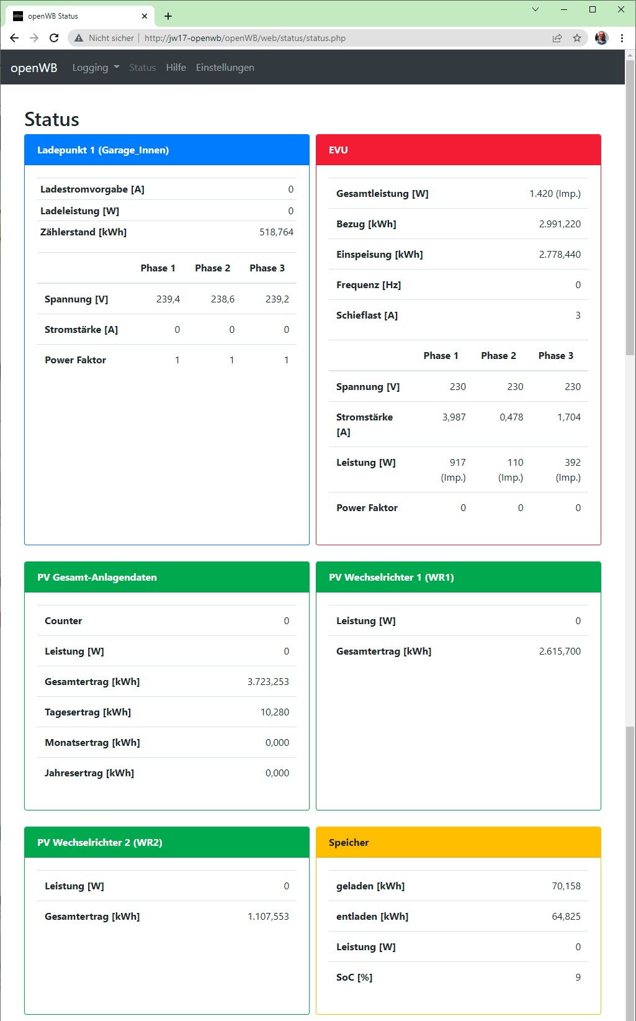
Task: Close the openWB Status tab
Action: tap(145, 16)
